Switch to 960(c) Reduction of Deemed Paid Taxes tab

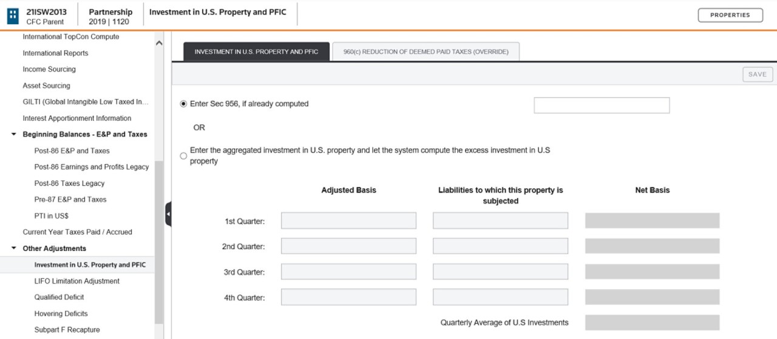click(x=426, y=52)
